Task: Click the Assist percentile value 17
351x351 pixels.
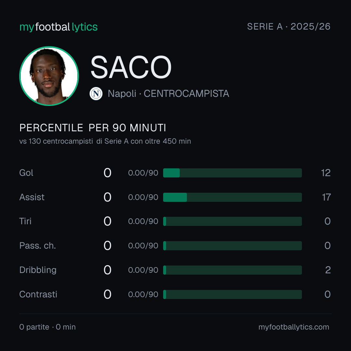Action: [x=326, y=197]
